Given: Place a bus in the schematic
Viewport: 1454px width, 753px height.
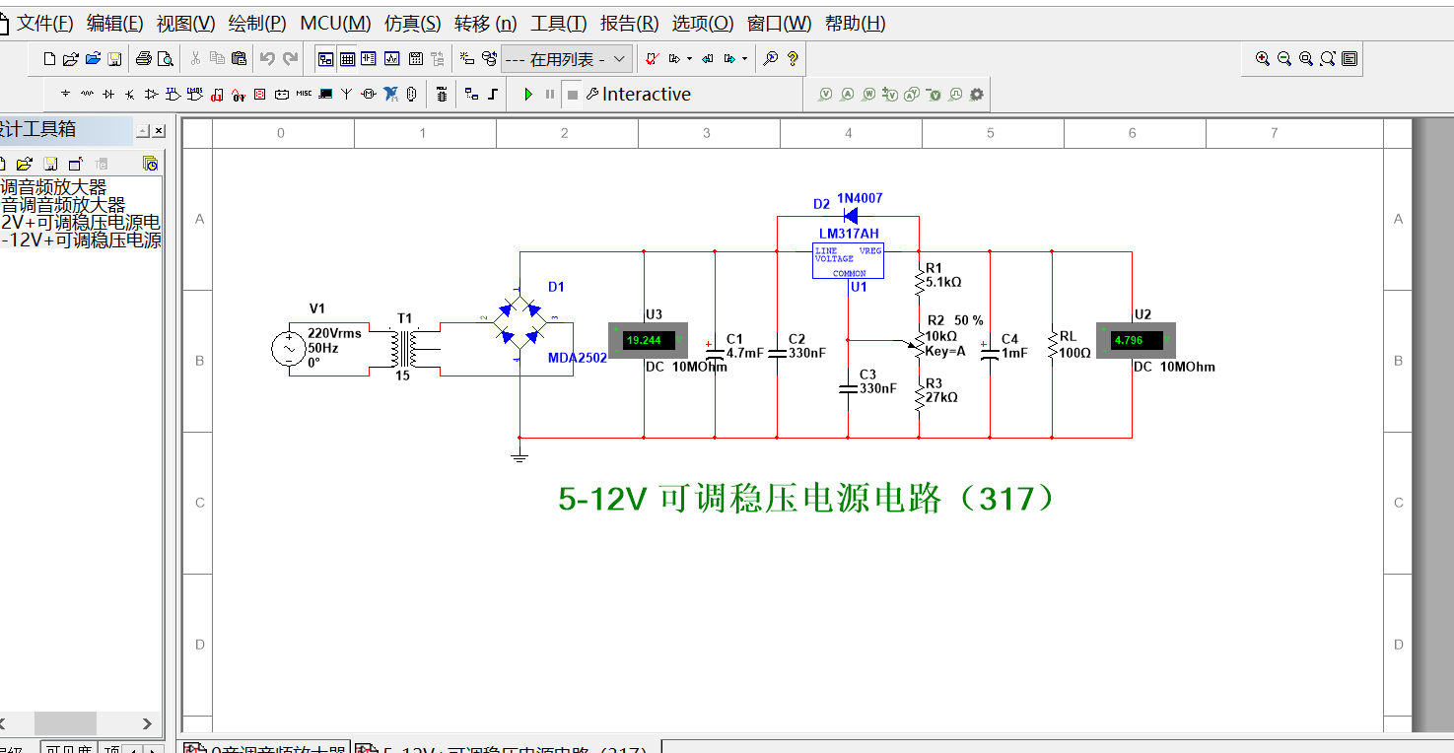Looking at the screenshot, I should (x=493, y=95).
